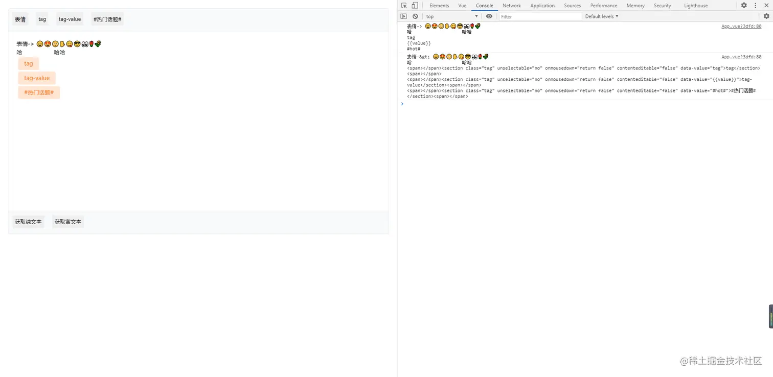Open the Default levels dropdown

point(601,16)
